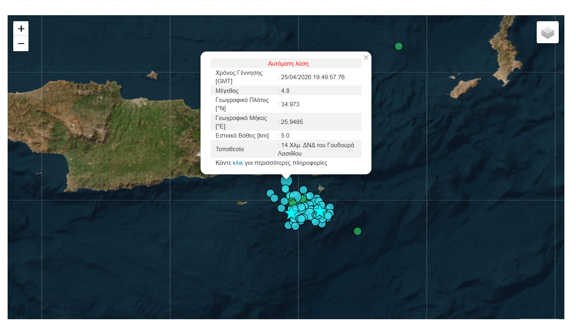
Task: Click the Εστιακό Βάθος depth value 5.0
Action: point(286,135)
